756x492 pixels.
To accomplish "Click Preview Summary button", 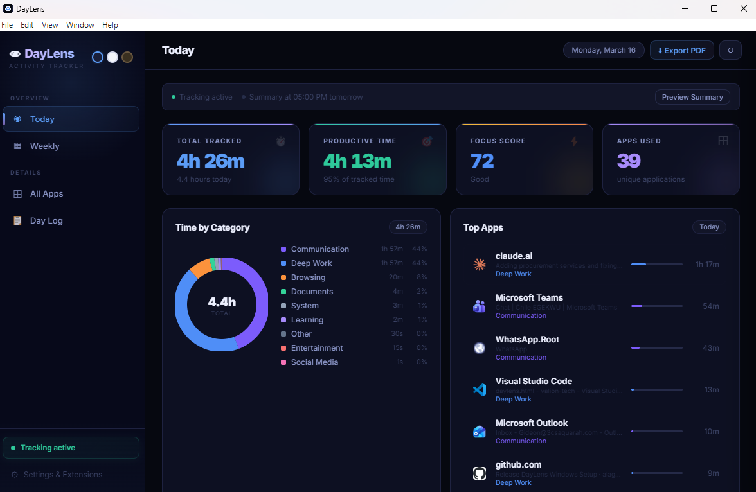I will tap(692, 98).
